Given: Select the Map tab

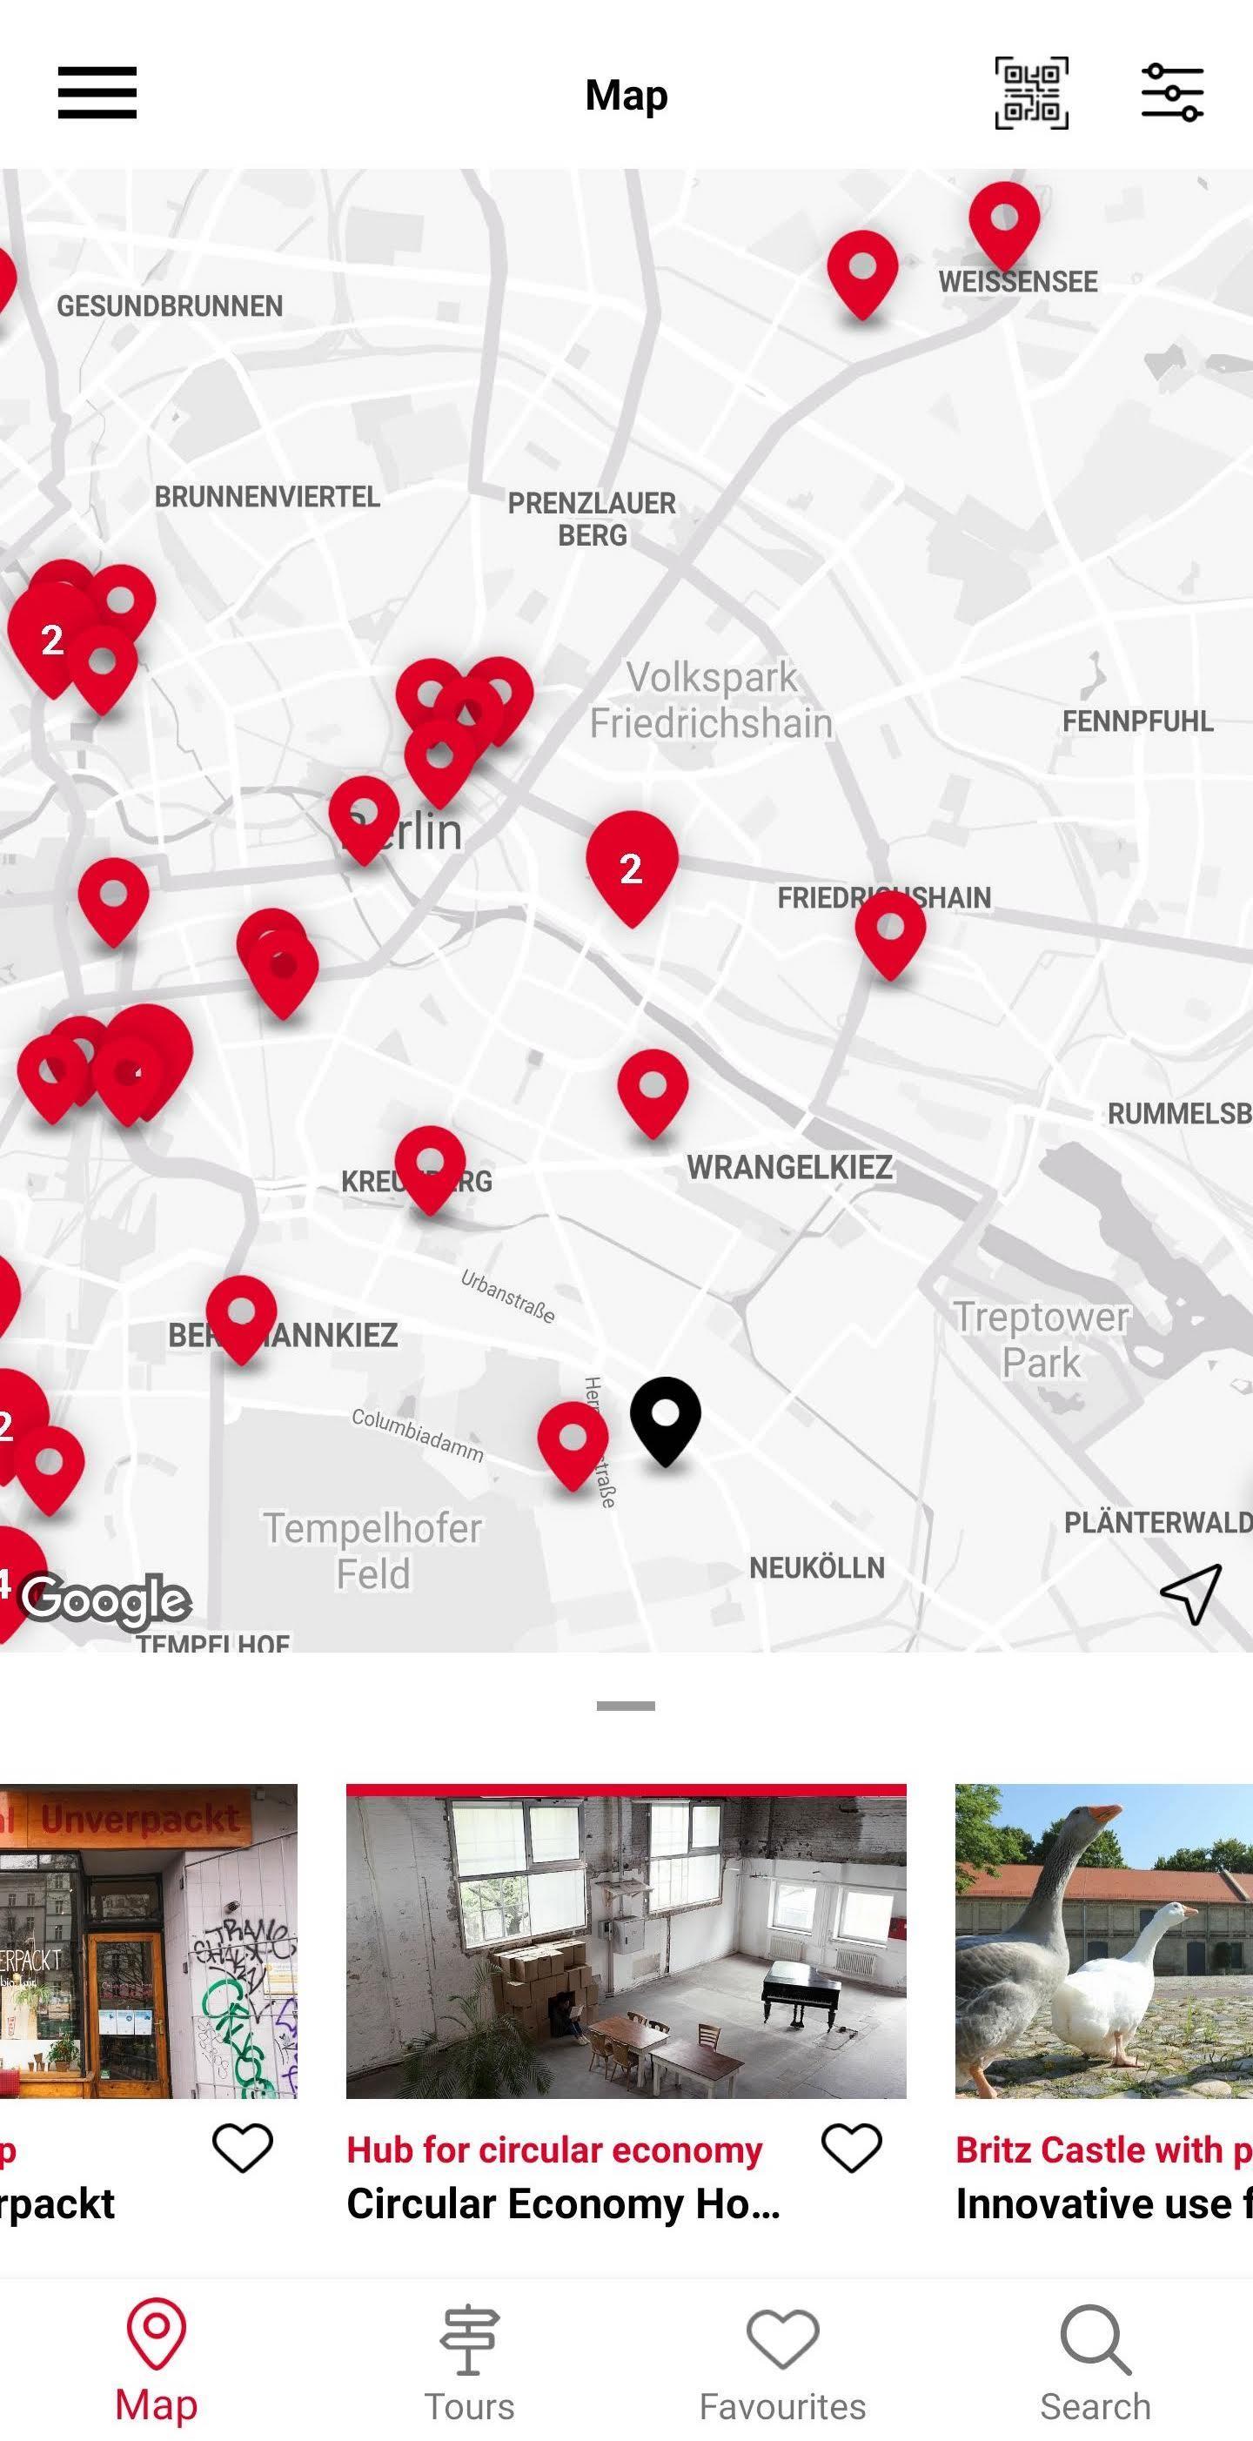Looking at the screenshot, I should [x=157, y=2360].
